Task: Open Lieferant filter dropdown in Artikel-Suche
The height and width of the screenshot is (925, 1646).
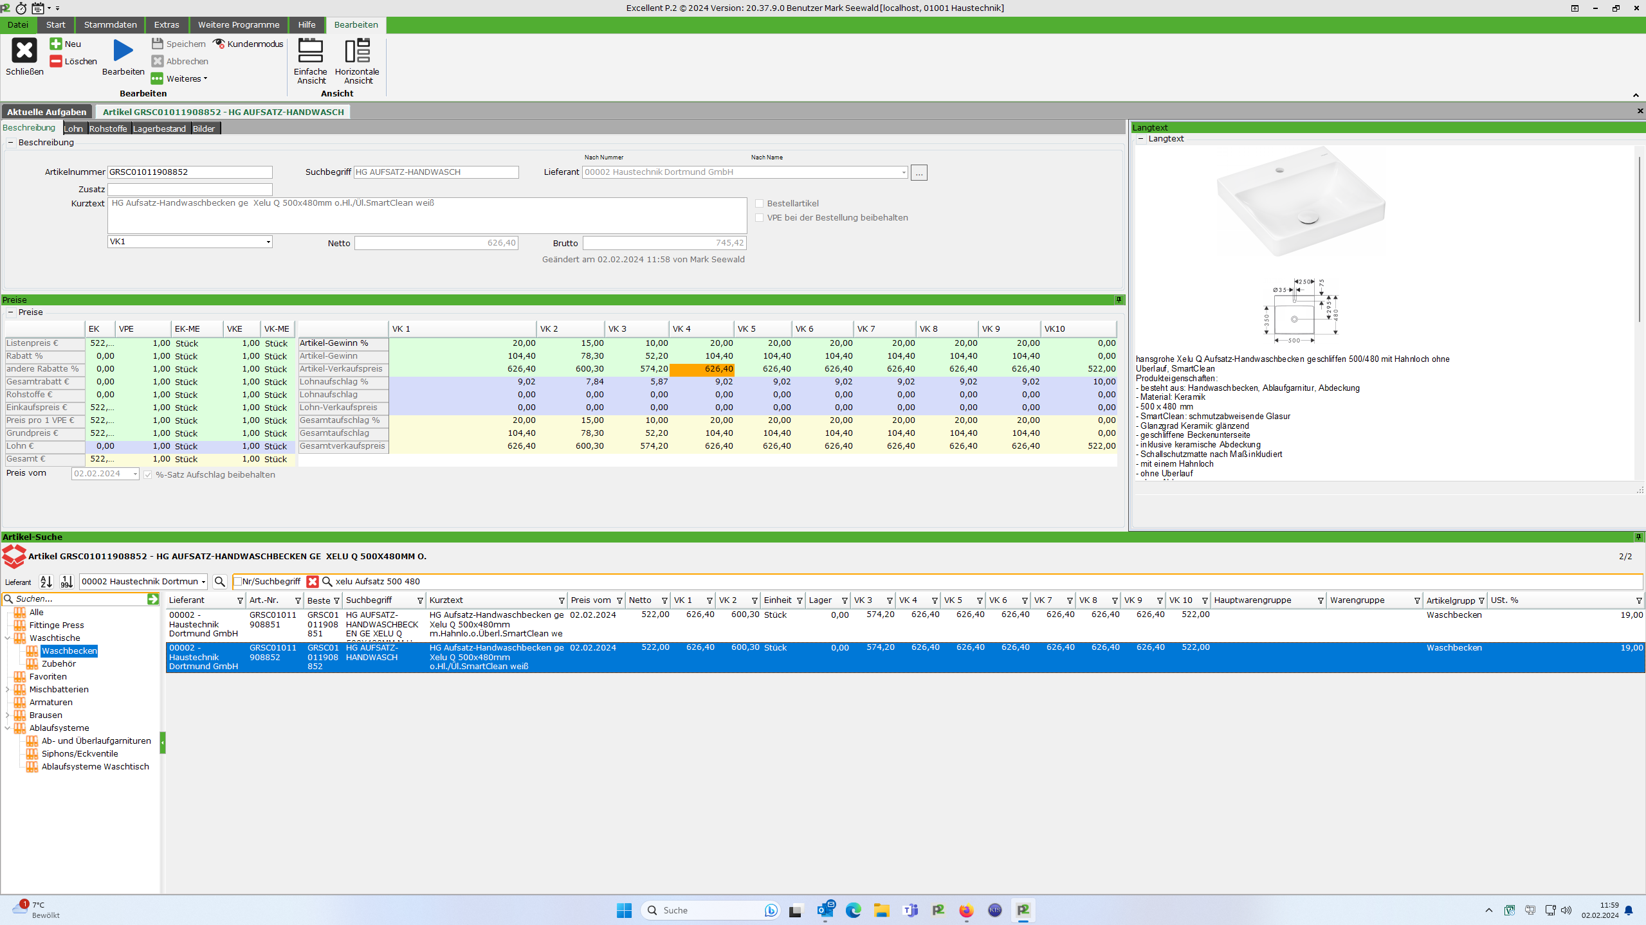Action: pos(203,581)
